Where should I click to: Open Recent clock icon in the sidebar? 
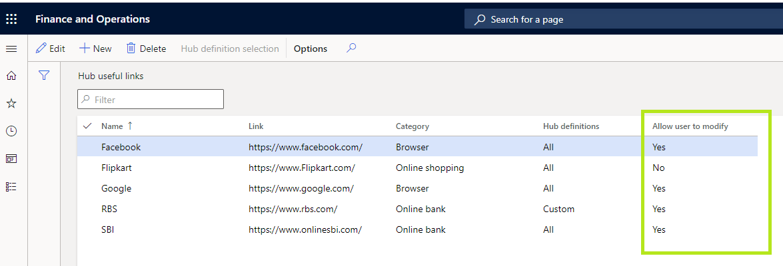click(x=11, y=131)
